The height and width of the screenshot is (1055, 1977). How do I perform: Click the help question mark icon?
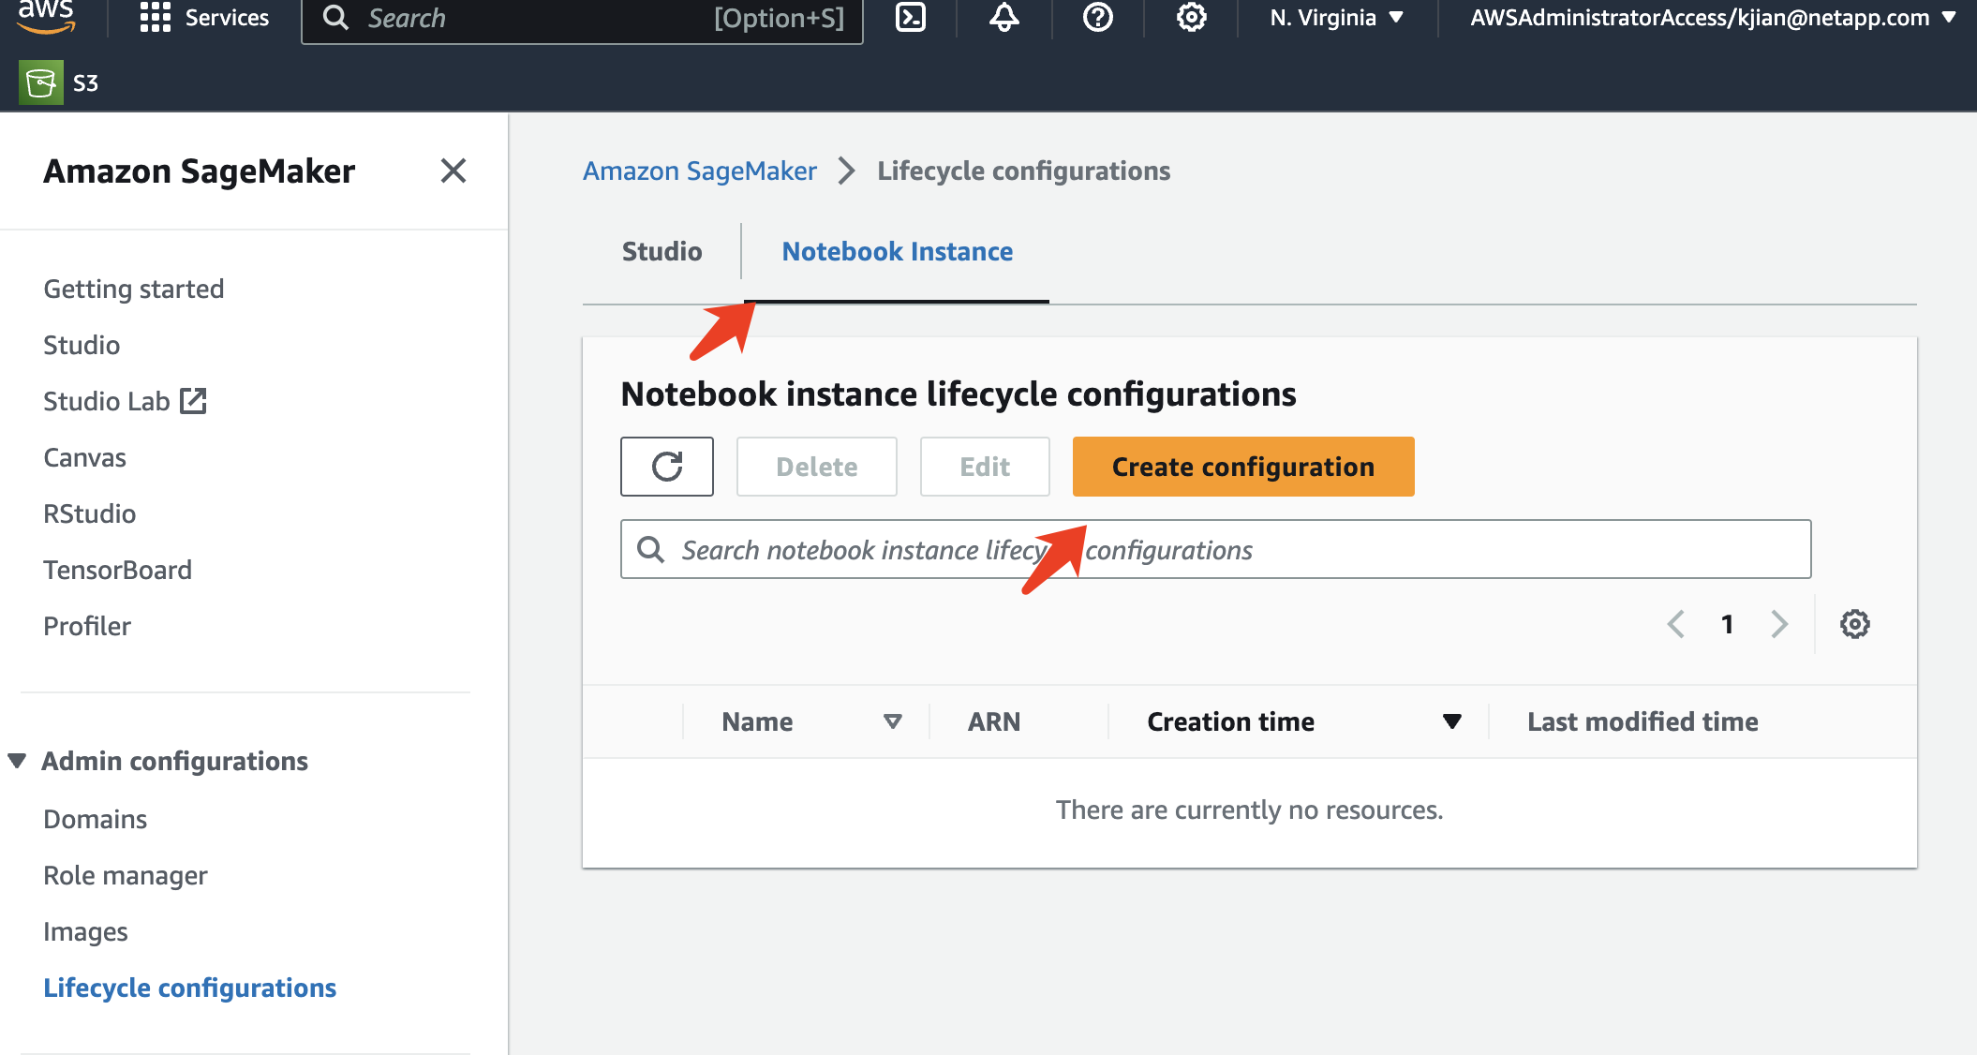1097,18
